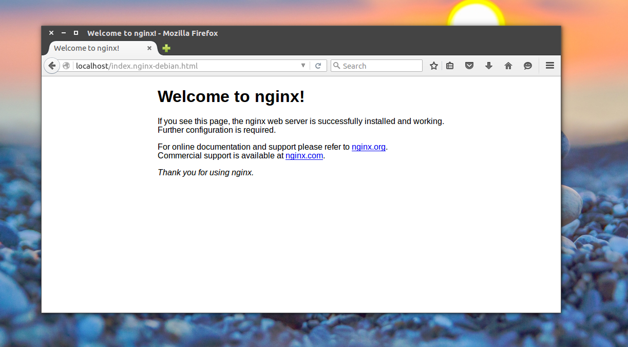Focus the Search text field
Image resolution: width=628 pixels, height=347 pixels.
point(380,66)
